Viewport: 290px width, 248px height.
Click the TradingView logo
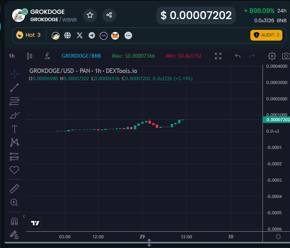35,223
